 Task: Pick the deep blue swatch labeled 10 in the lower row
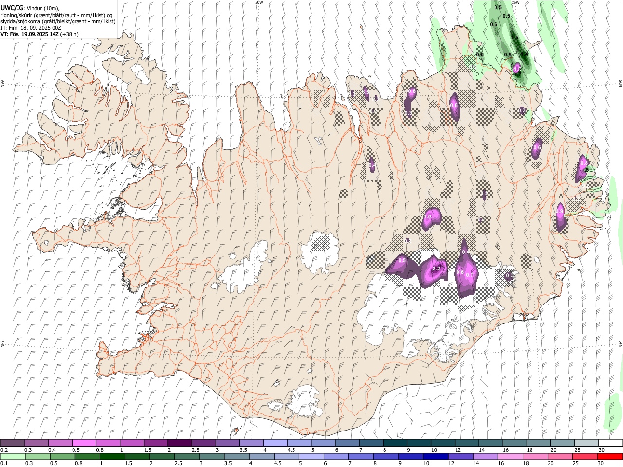(x=435, y=457)
